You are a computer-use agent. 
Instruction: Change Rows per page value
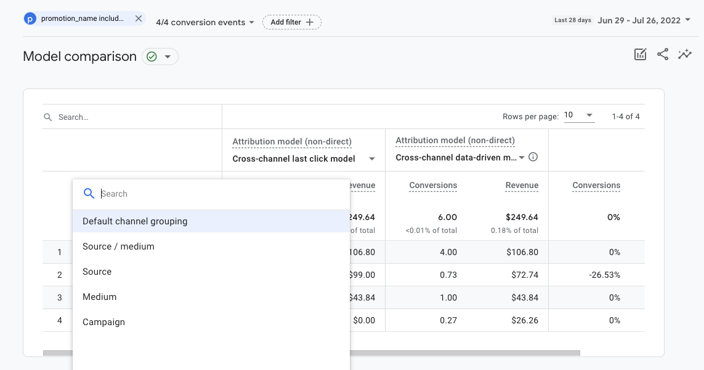point(579,116)
